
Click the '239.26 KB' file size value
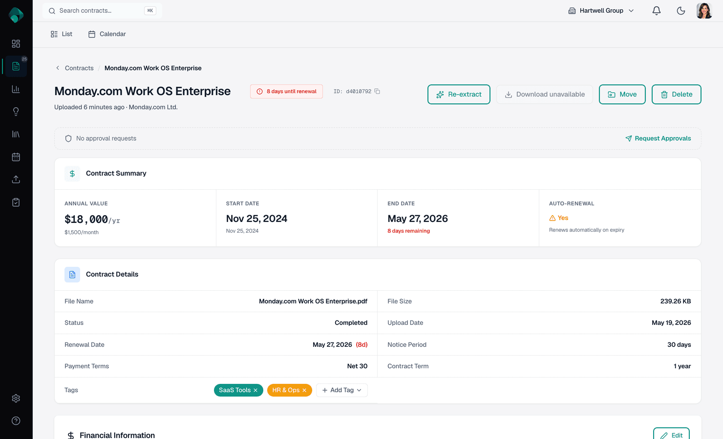tap(676, 301)
